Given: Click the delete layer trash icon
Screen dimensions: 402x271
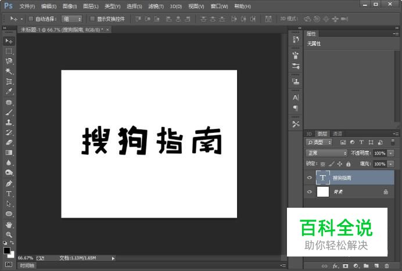Looking at the screenshot, I should 387,266.
